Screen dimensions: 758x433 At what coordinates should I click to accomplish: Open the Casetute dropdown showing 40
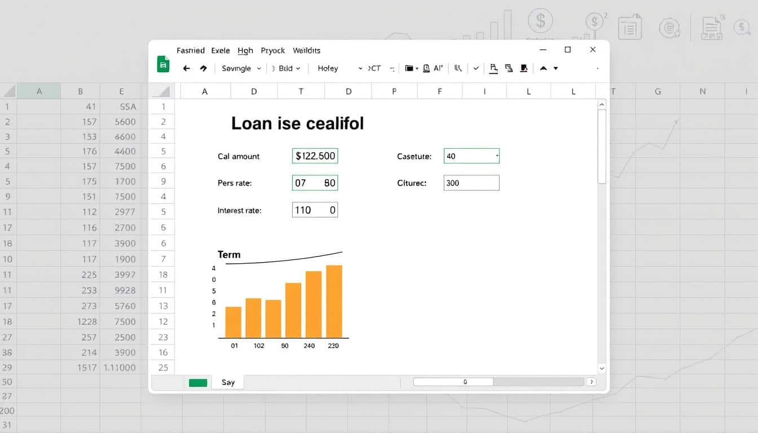click(x=471, y=156)
